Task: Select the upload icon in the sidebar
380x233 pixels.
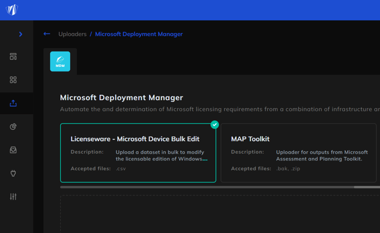Action: pos(13,103)
